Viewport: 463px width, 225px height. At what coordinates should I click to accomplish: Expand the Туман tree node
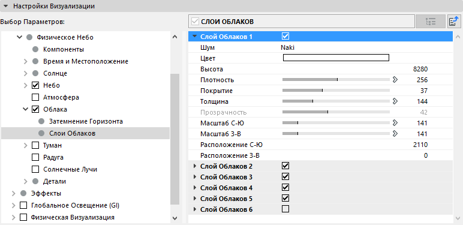pos(26,145)
